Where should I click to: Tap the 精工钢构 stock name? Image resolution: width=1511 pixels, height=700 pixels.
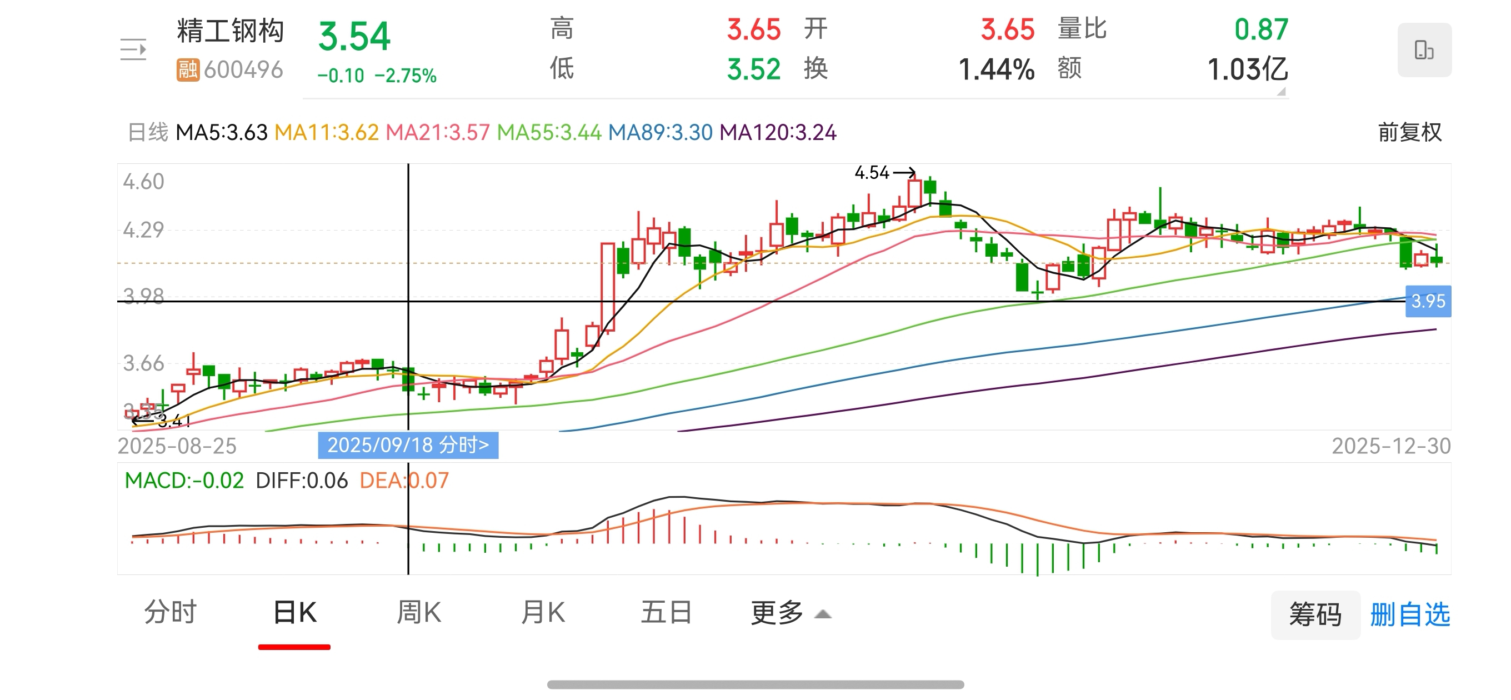pos(230,31)
